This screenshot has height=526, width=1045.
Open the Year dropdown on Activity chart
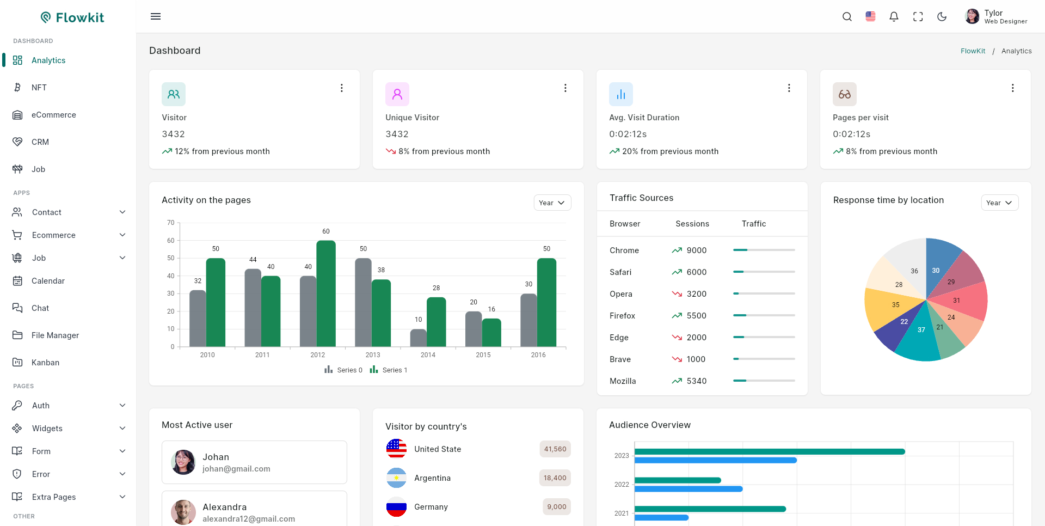[x=552, y=202]
